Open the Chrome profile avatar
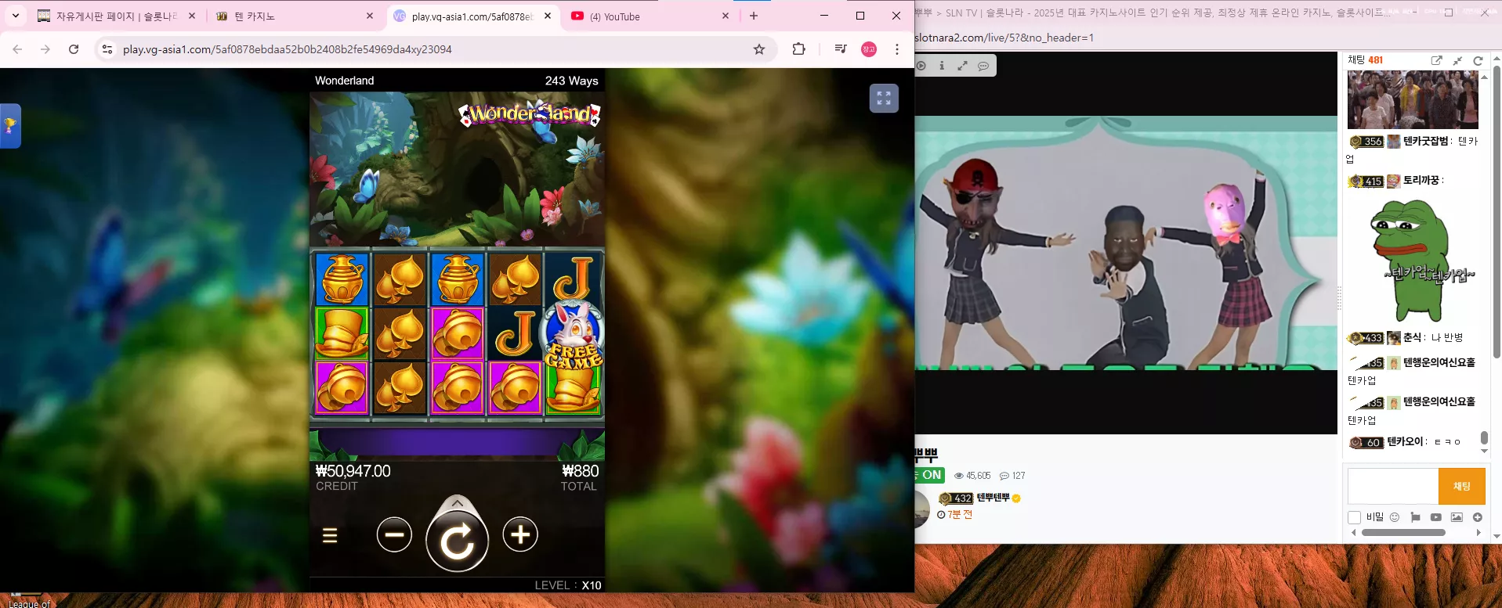Viewport: 1502px width, 608px height. click(x=869, y=49)
